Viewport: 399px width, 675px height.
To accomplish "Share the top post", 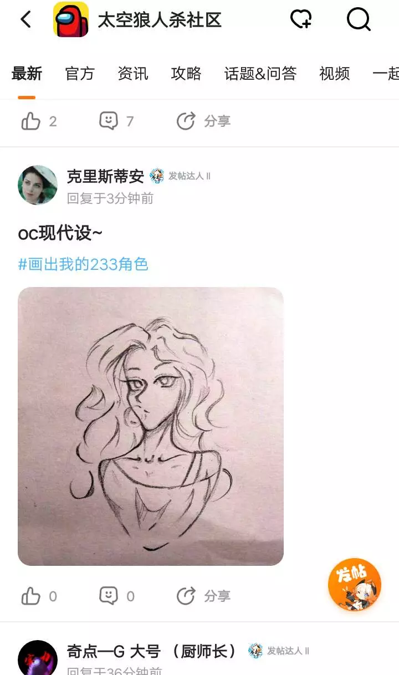I will [x=203, y=121].
